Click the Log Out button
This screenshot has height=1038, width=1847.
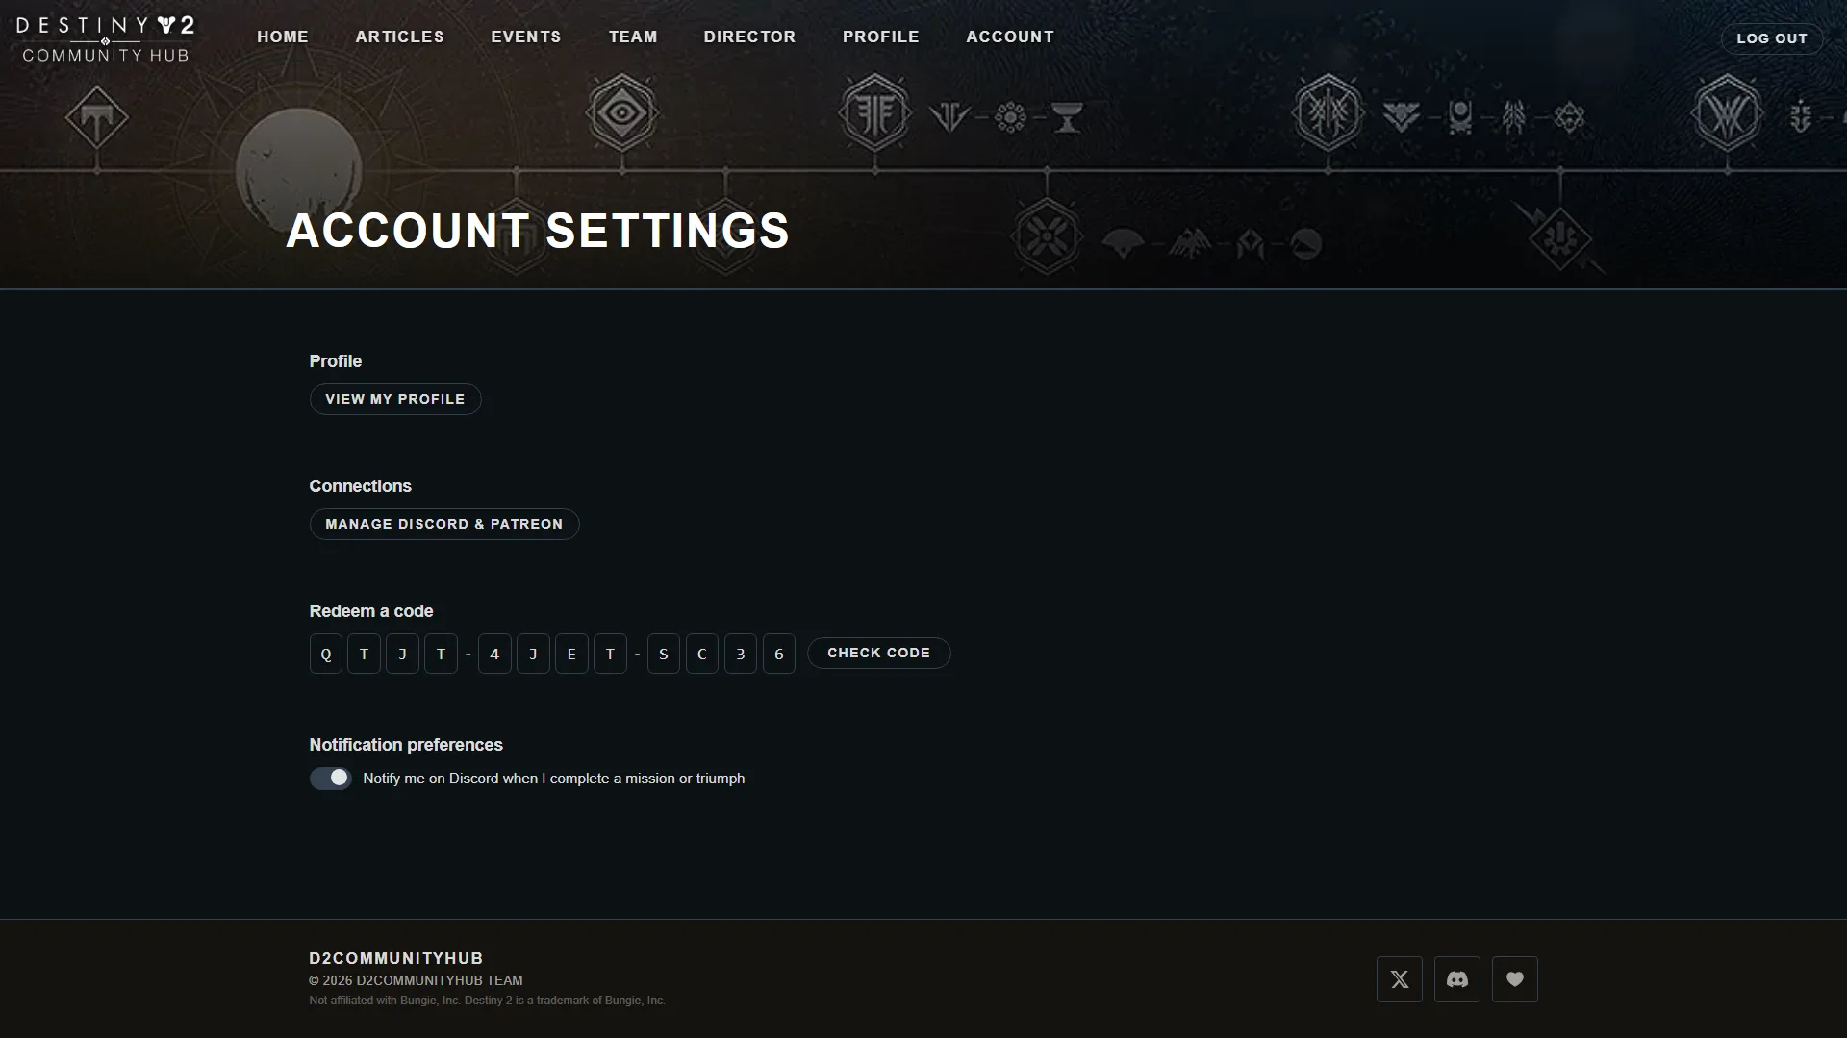coord(1772,38)
